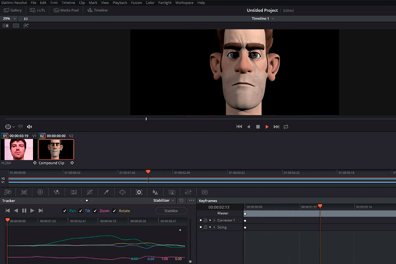
Task: Open the Playback menu
Action: (120, 2)
